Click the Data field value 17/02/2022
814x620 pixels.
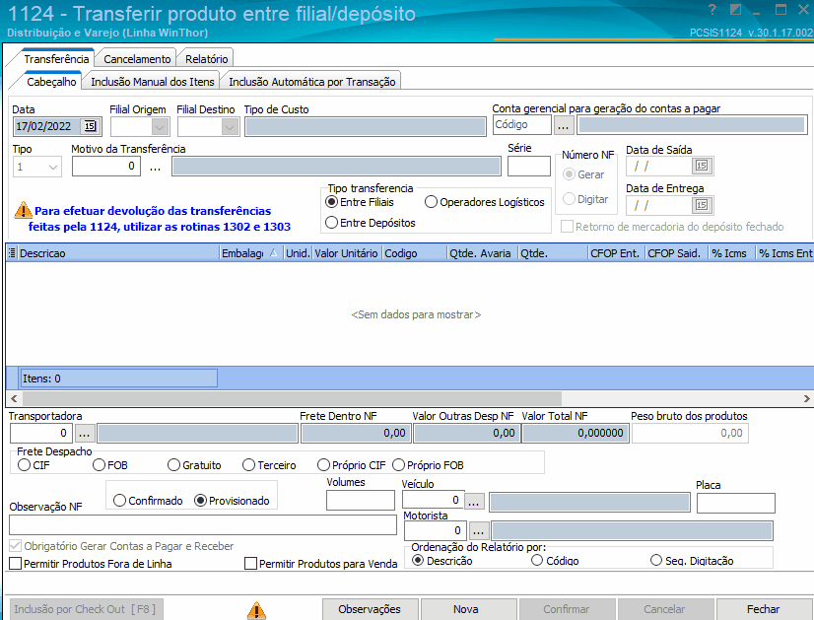[x=43, y=126]
